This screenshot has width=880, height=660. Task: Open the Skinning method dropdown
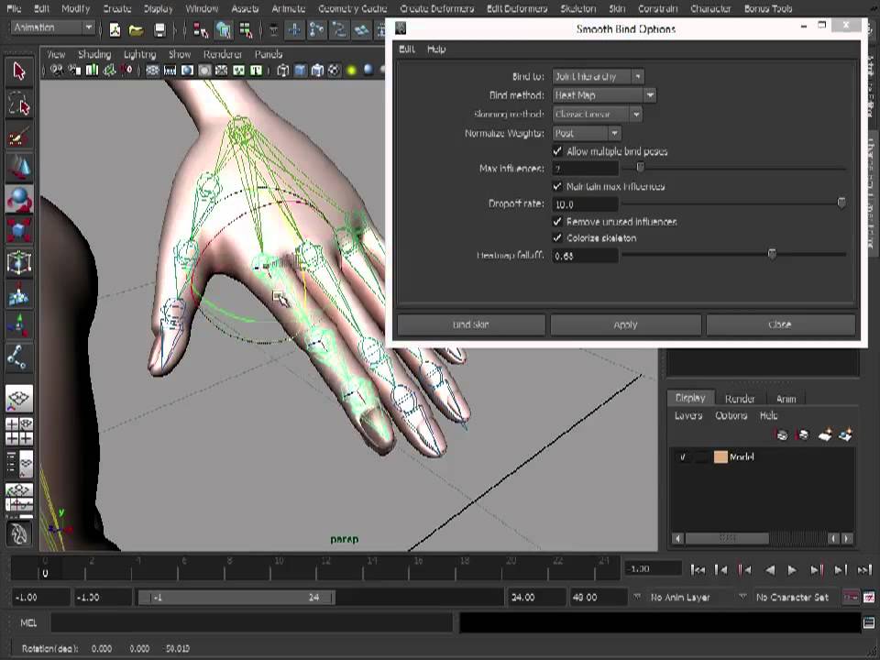[597, 115]
